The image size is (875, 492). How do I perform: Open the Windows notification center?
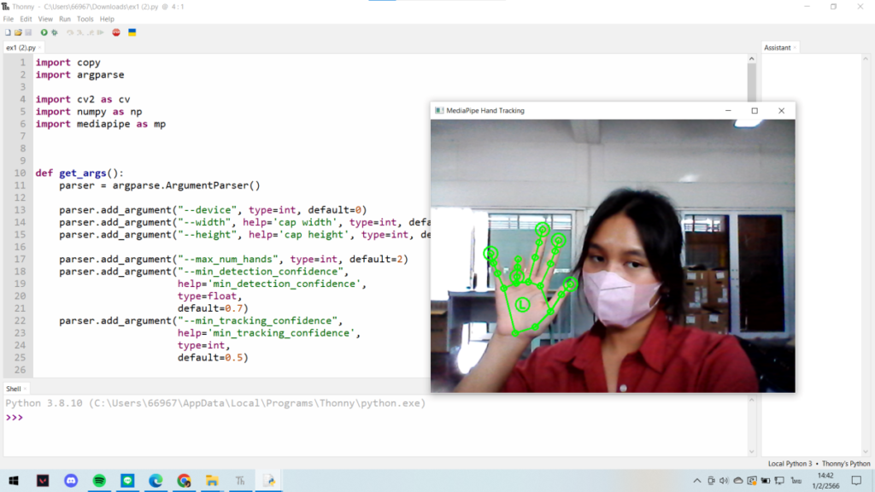(856, 480)
